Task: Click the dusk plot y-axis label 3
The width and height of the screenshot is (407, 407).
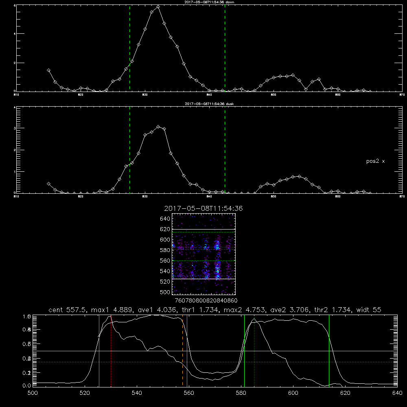Action: click(x=15, y=128)
